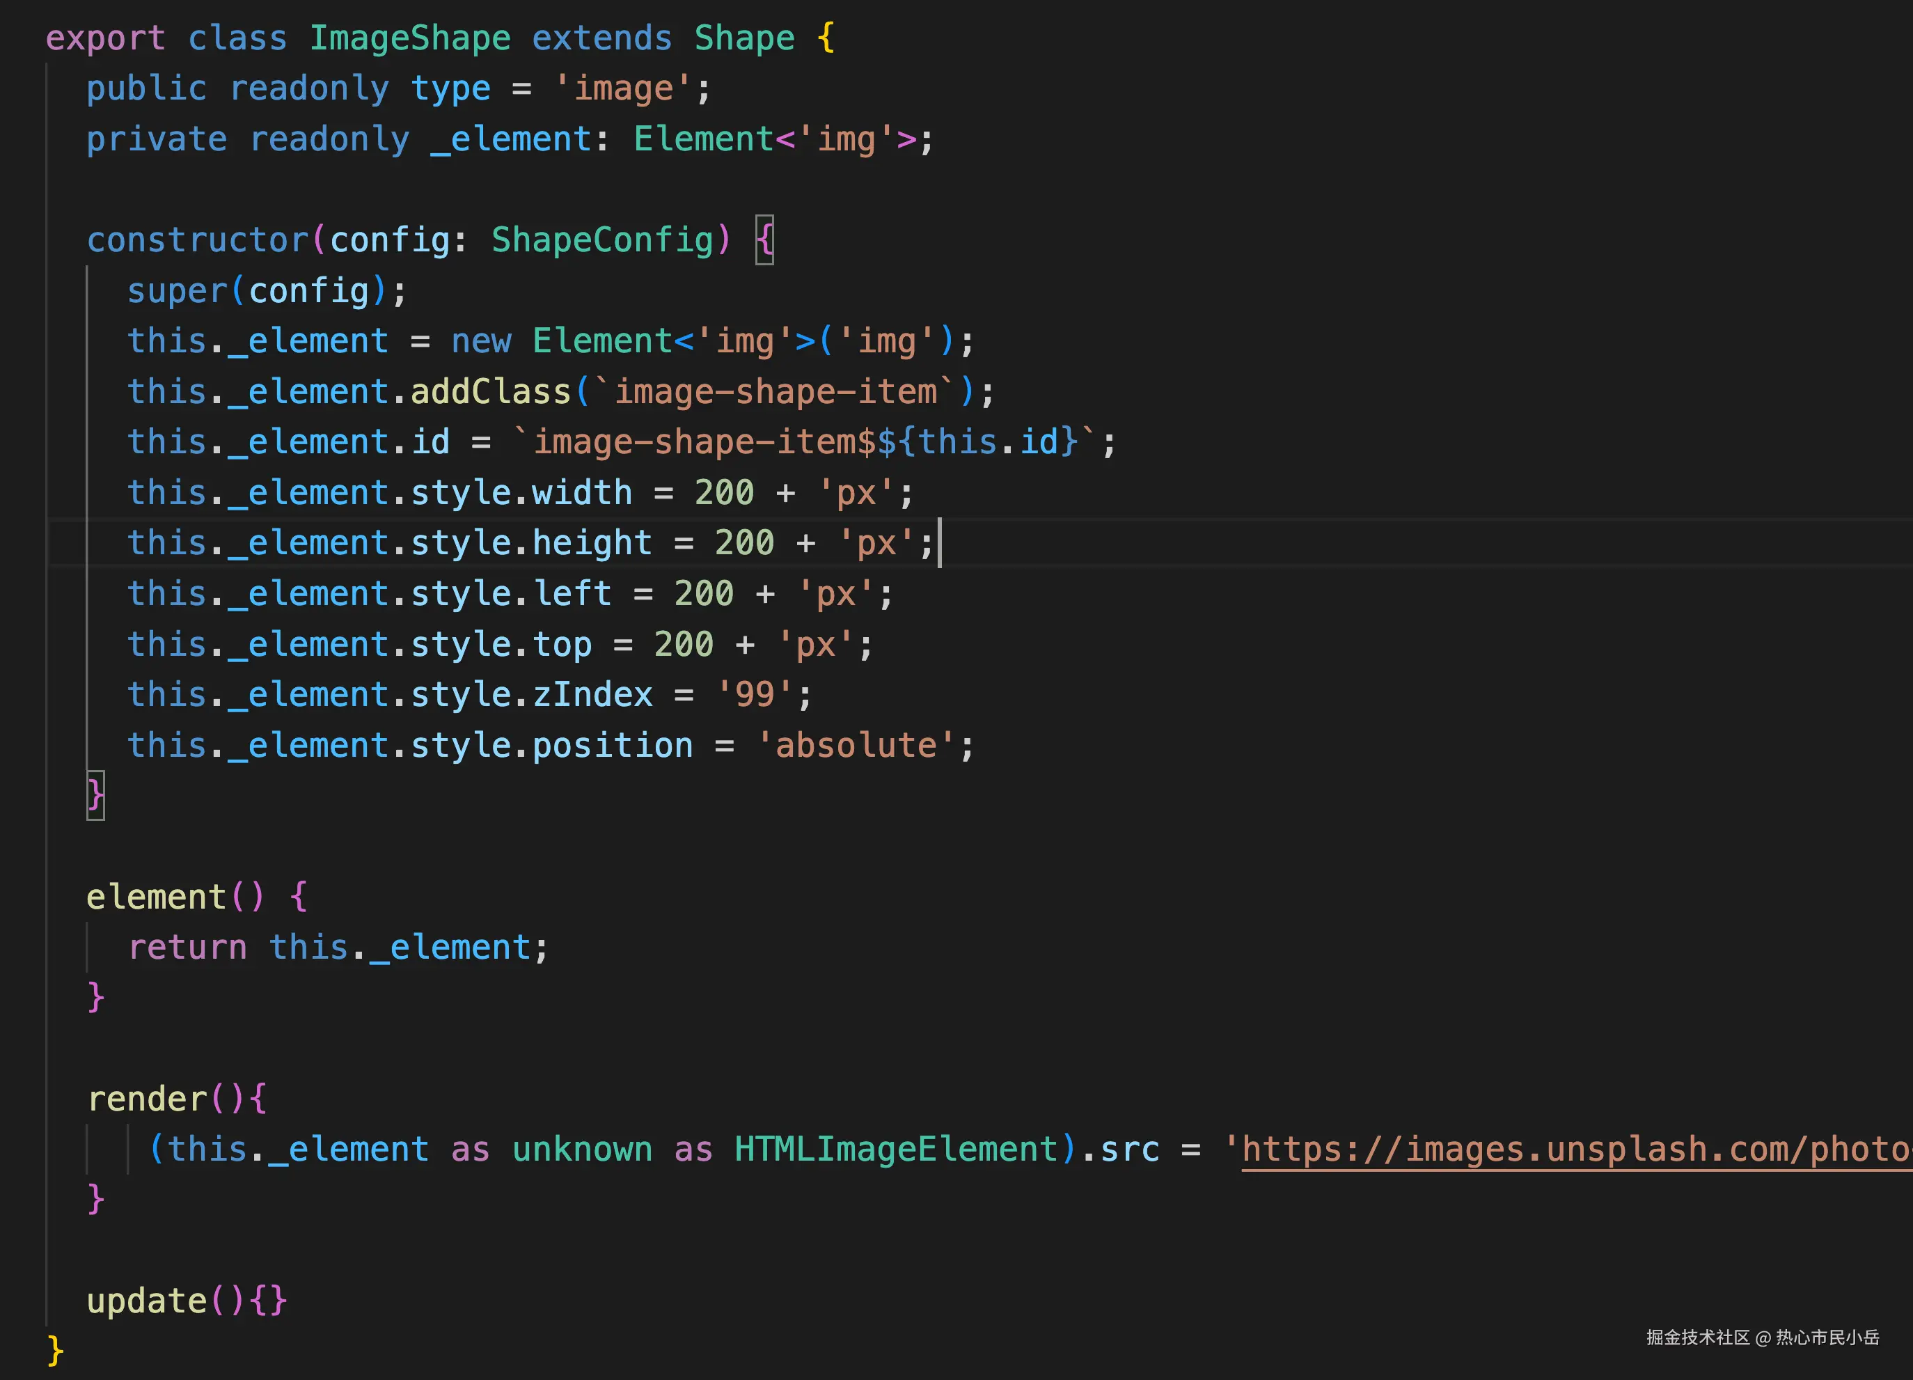Image resolution: width=1913 pixels, height=1380 pixels.
Task: Click the highlighted constructor closing brace
Action: click(x=95, y=794)
